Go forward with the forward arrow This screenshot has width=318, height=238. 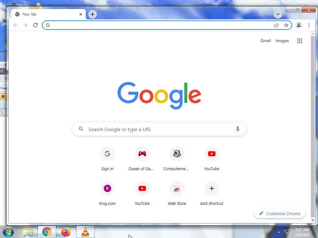[25, 25]
